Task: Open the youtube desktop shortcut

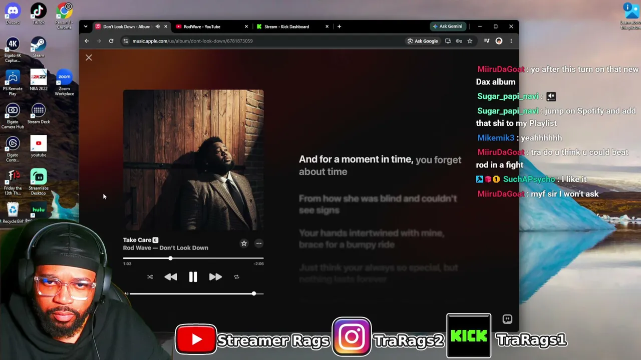Action: [x=39, y=146]
